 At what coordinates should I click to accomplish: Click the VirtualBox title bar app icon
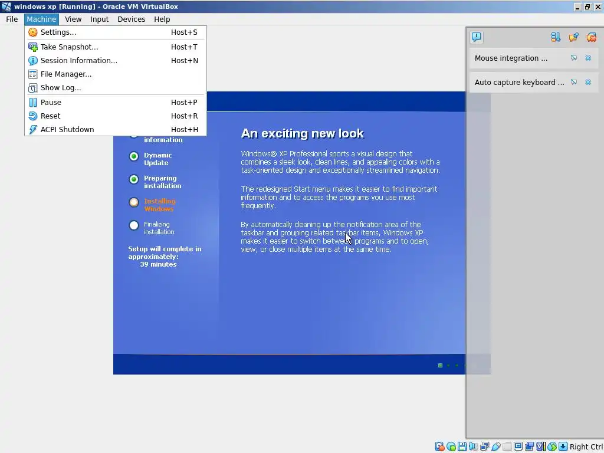pyautogui.click(x=6, y=6)
